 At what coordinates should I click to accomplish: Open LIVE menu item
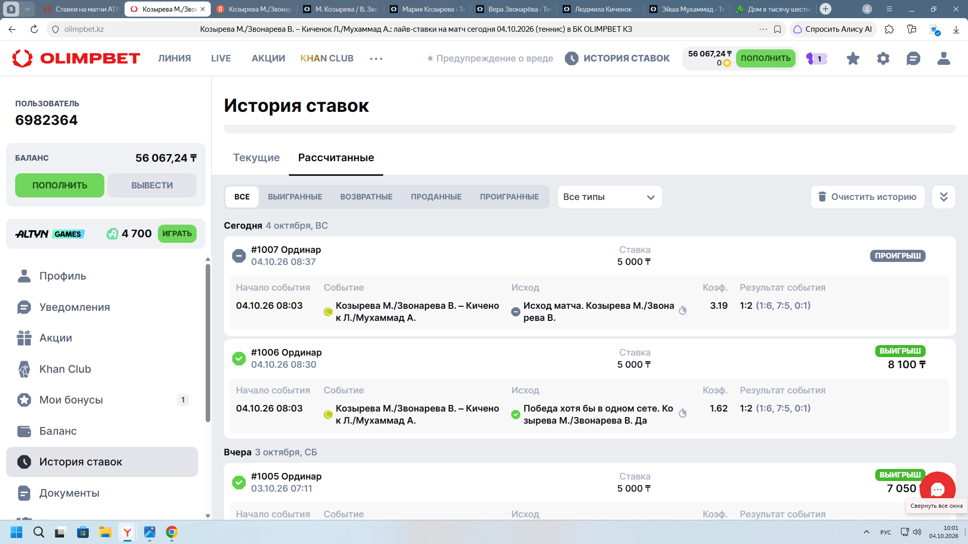coord(221,58)
